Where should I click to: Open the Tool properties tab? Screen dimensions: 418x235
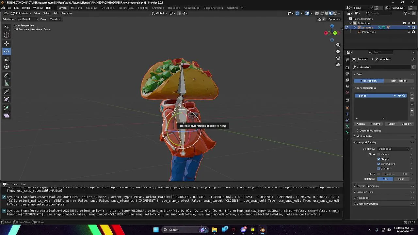tap(347, 60)
